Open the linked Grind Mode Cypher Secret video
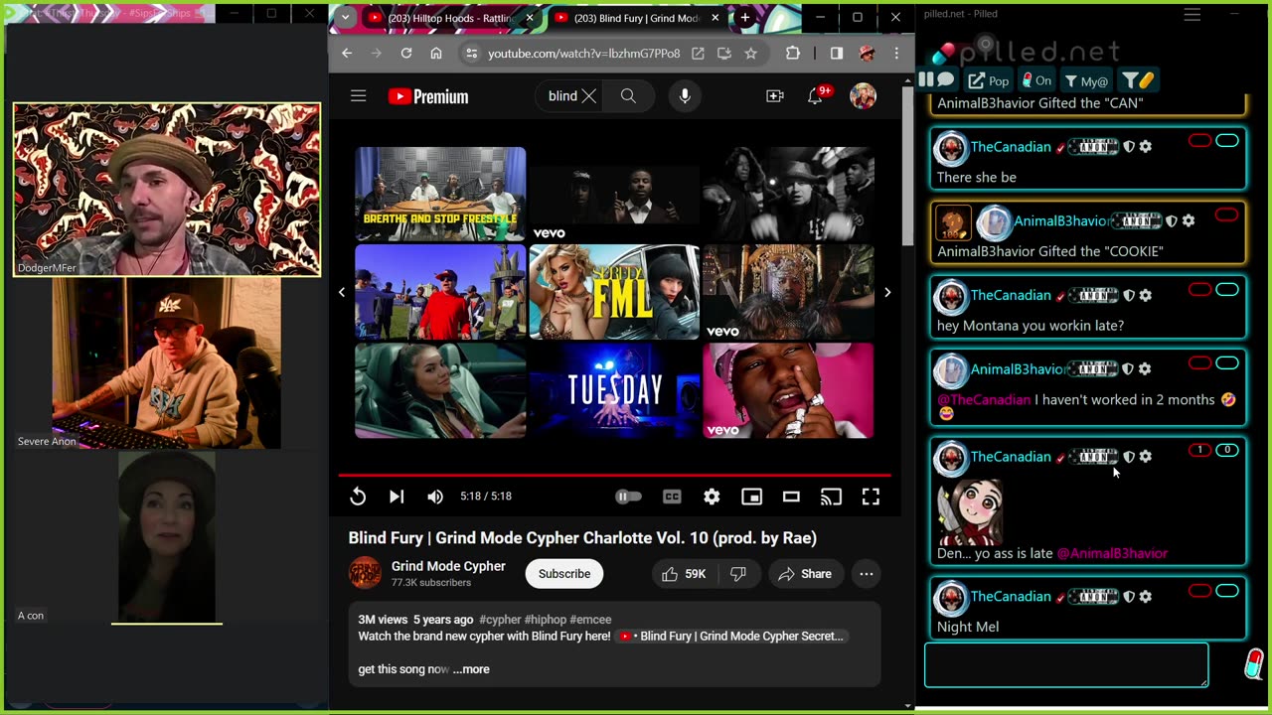The width and height of the screenshot is (1272, 715). click(731, 637)
